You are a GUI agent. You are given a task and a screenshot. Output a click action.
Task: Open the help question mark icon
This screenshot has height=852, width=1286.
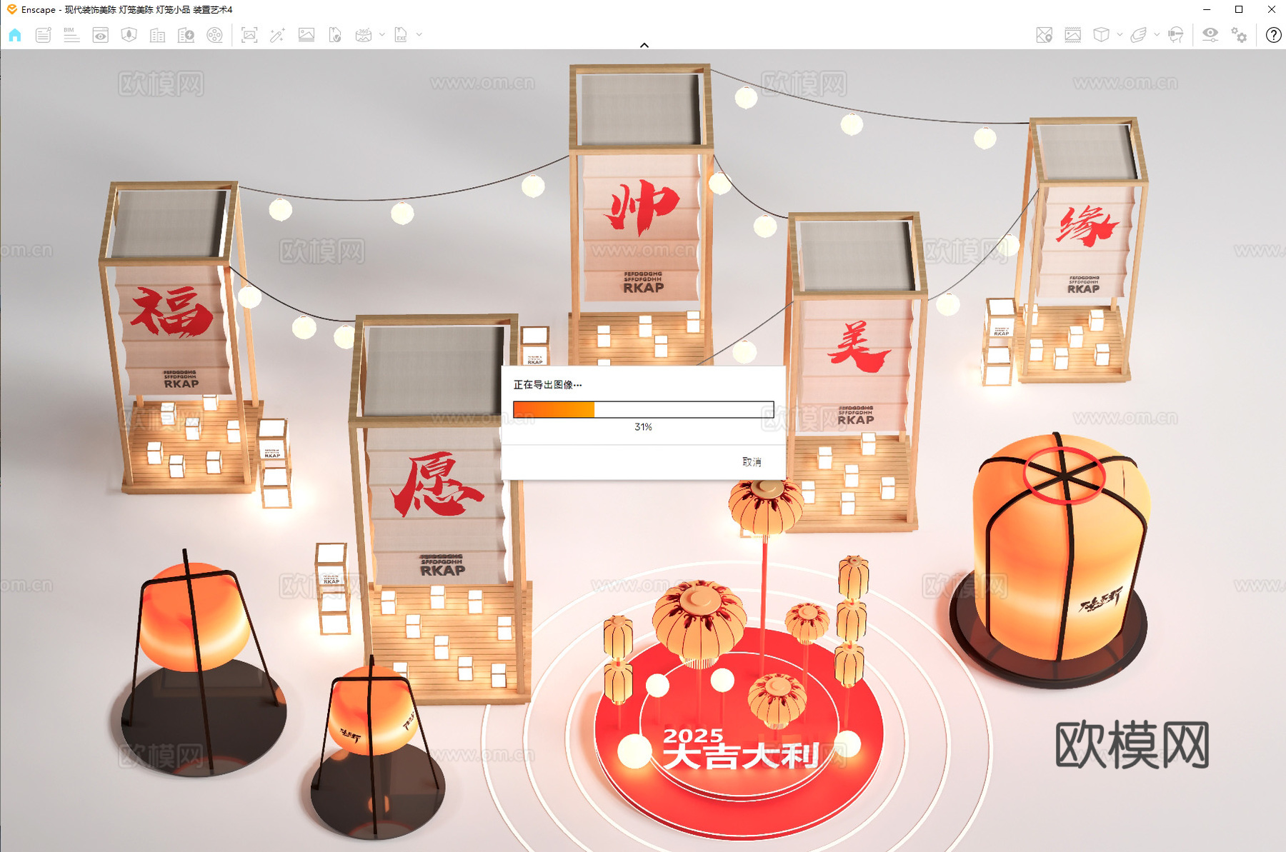click(x=1273, y=34)
